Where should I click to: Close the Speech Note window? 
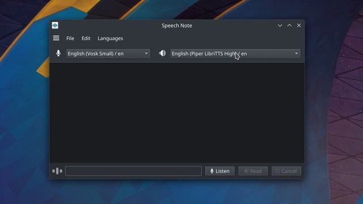[299, 25]
